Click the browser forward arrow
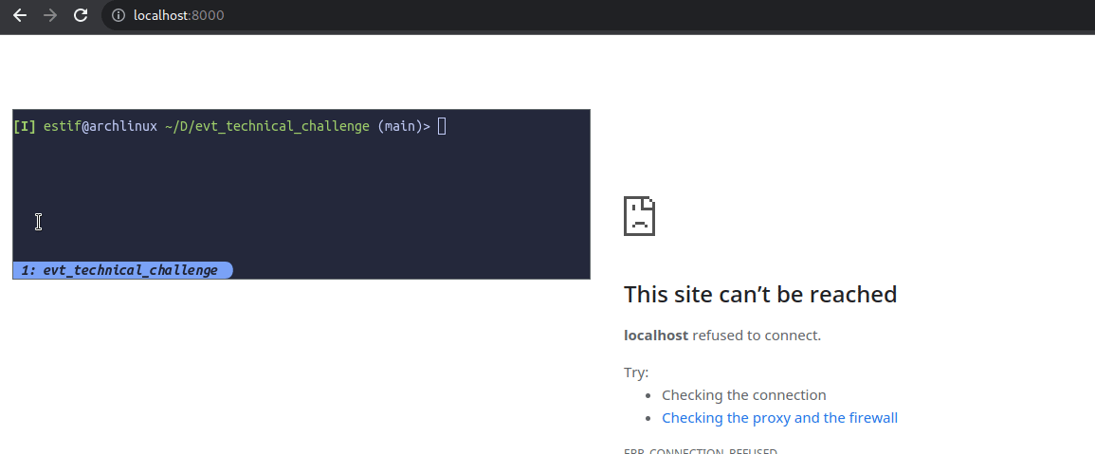Image resolution: width=1095 pixels, height=454 pixels. point(50,15)
